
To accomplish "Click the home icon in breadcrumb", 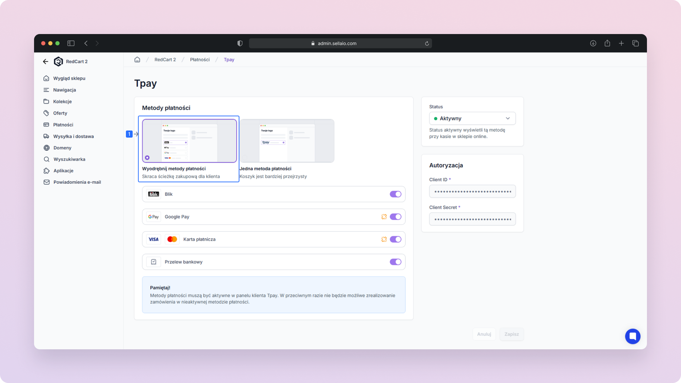I will click(137, 60).
